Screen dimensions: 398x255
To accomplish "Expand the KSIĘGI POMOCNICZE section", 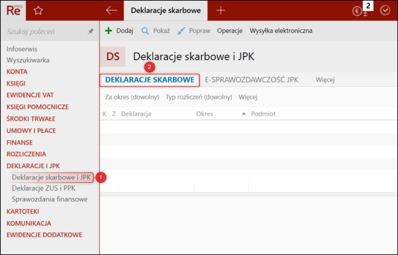I will (38, 107).
